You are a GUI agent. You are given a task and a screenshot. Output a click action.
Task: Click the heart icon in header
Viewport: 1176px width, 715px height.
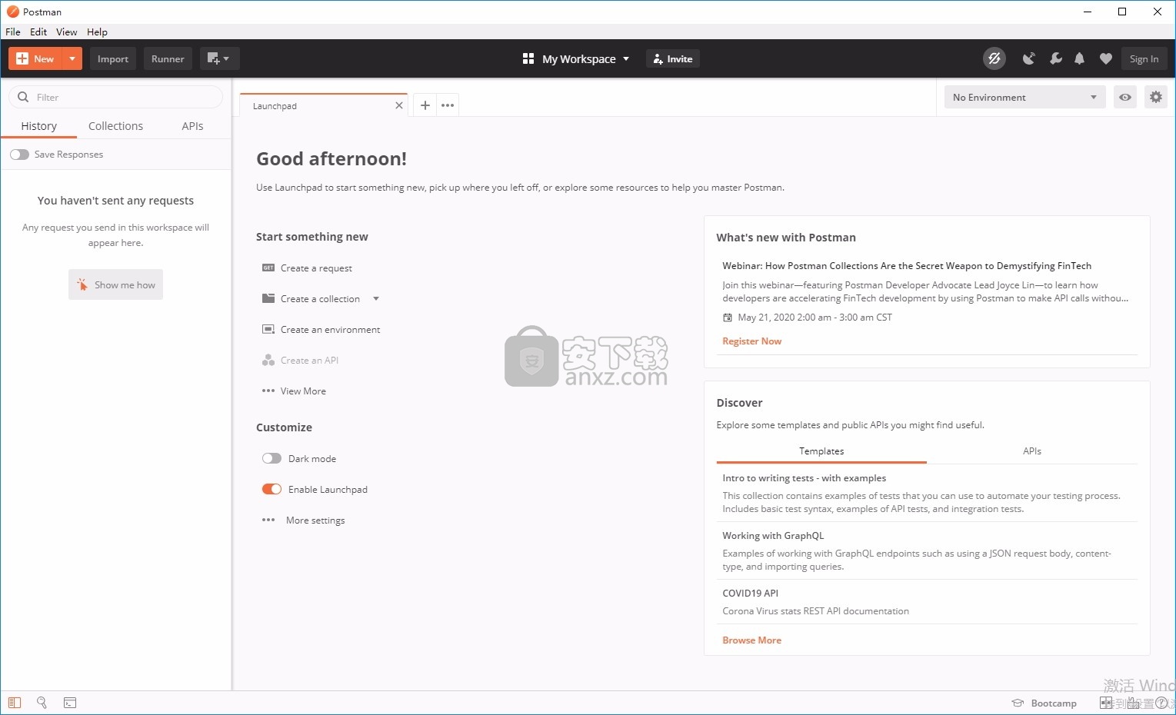click(1106, 58)
